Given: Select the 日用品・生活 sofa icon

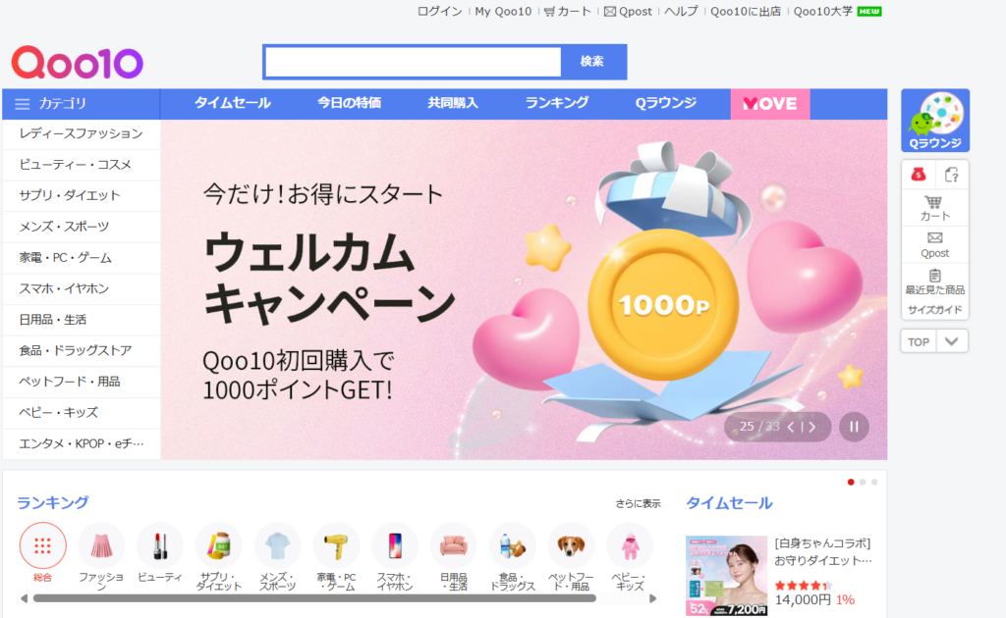Looking at the screenshot, I should coord(454,545).
